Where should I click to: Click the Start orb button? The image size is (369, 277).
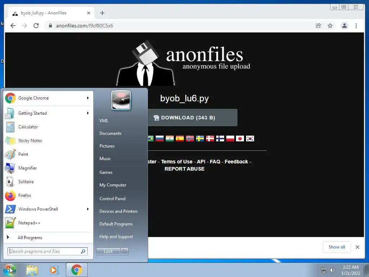pos(10,270)
